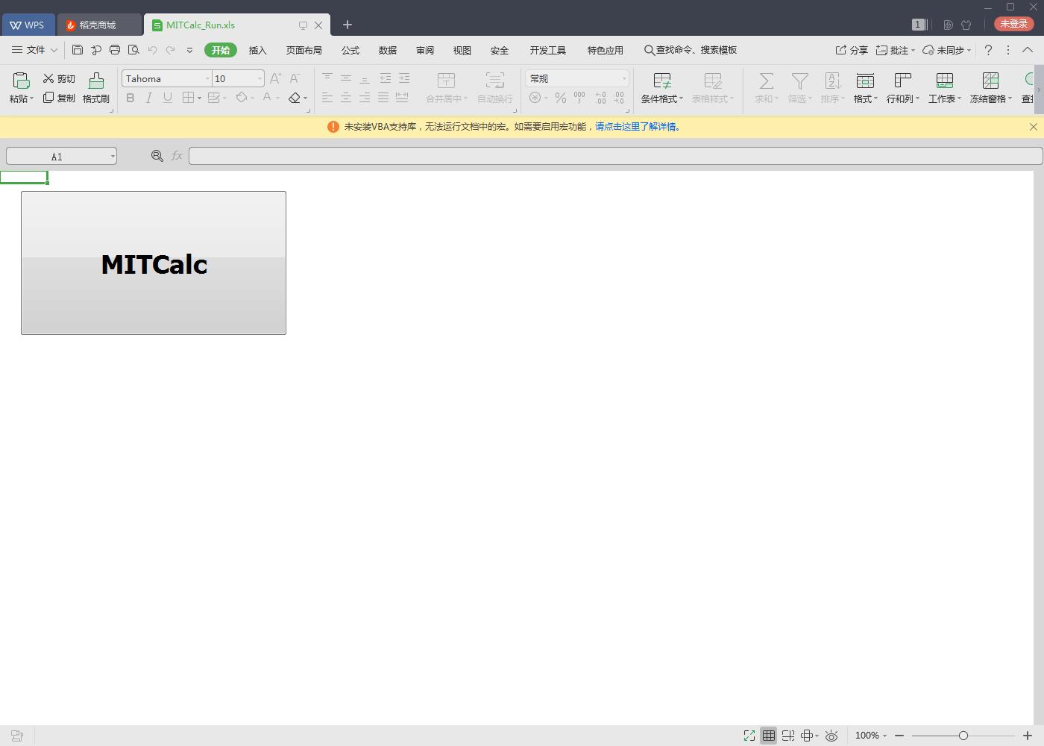Click Increase Indent icon

pos(404,78)
